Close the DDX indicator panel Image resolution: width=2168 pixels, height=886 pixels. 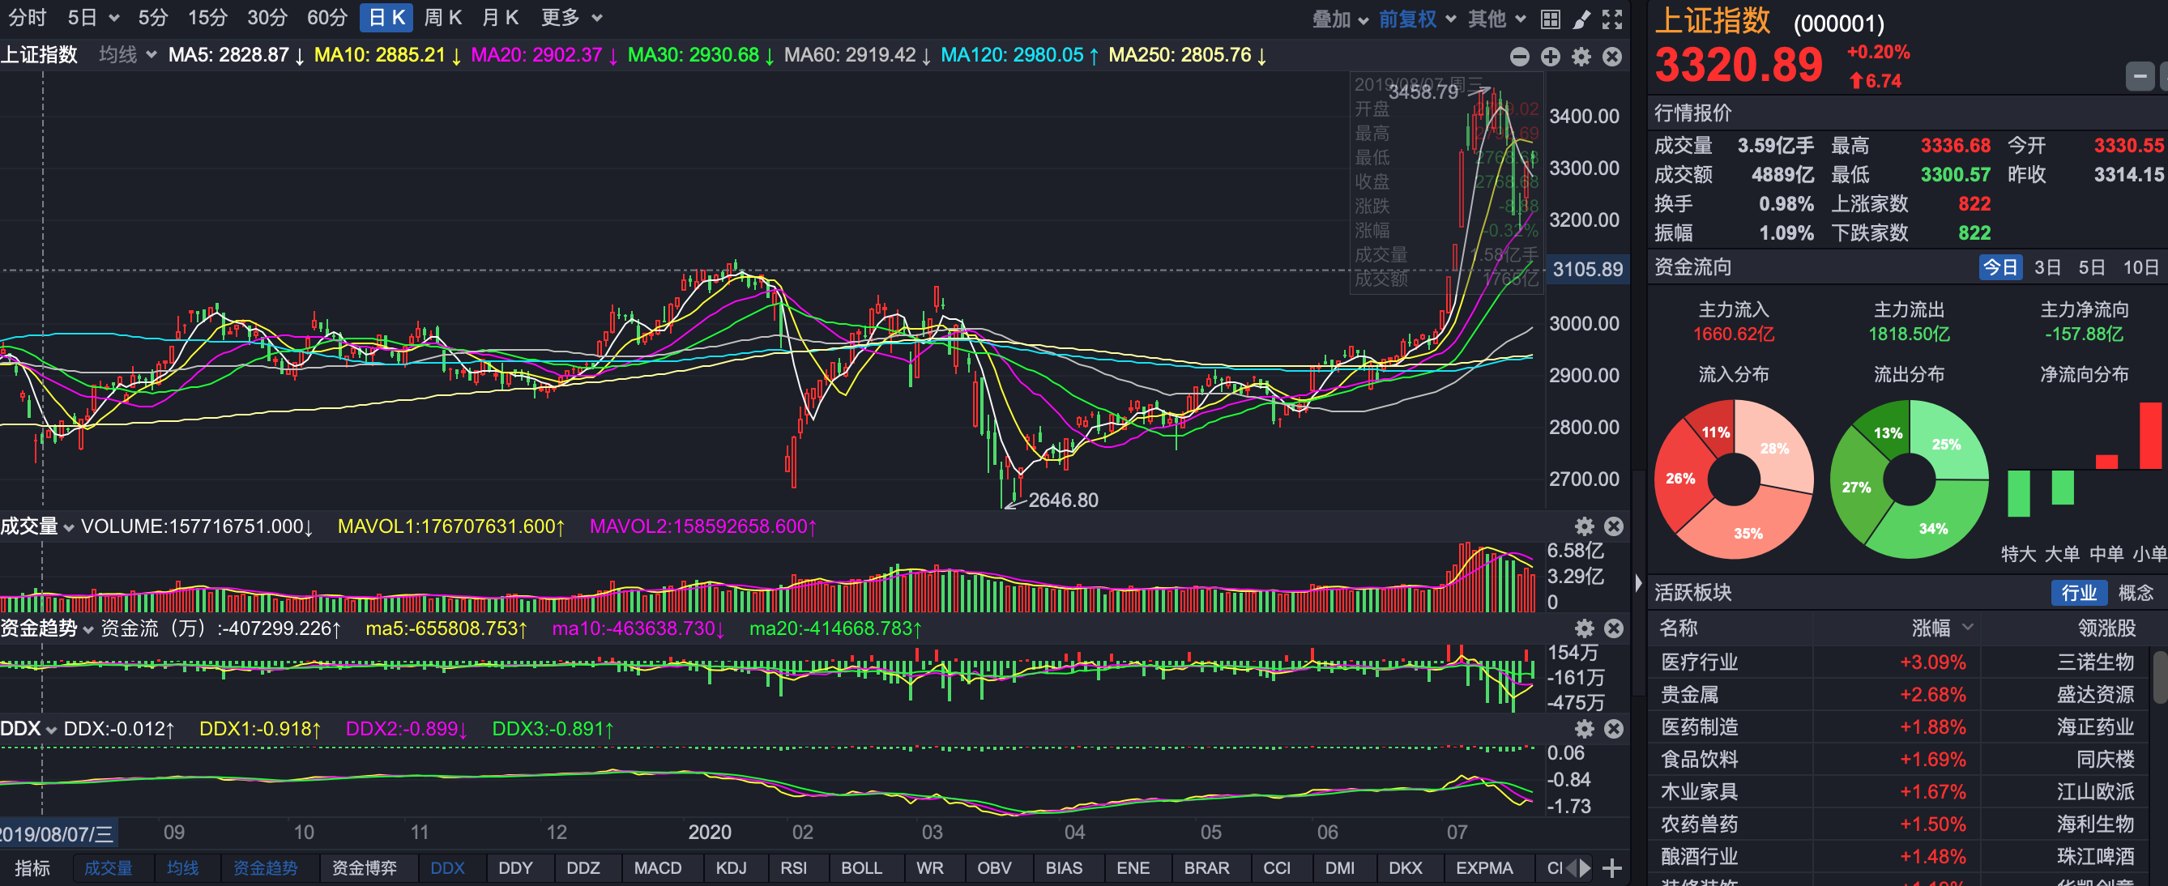tap(1613, 729)
